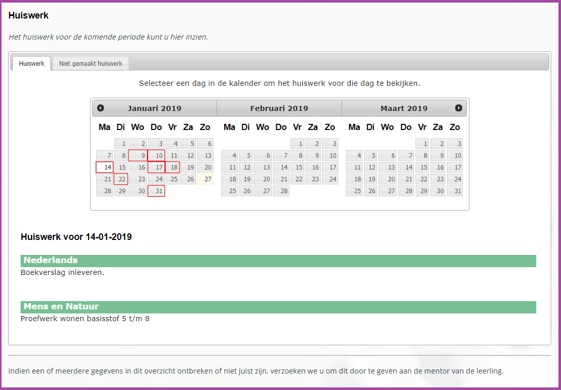The height and width of the screenshot is (390, 561).
Task: Choose 9 January 2019 in calendar
Action: click(138, 156)
